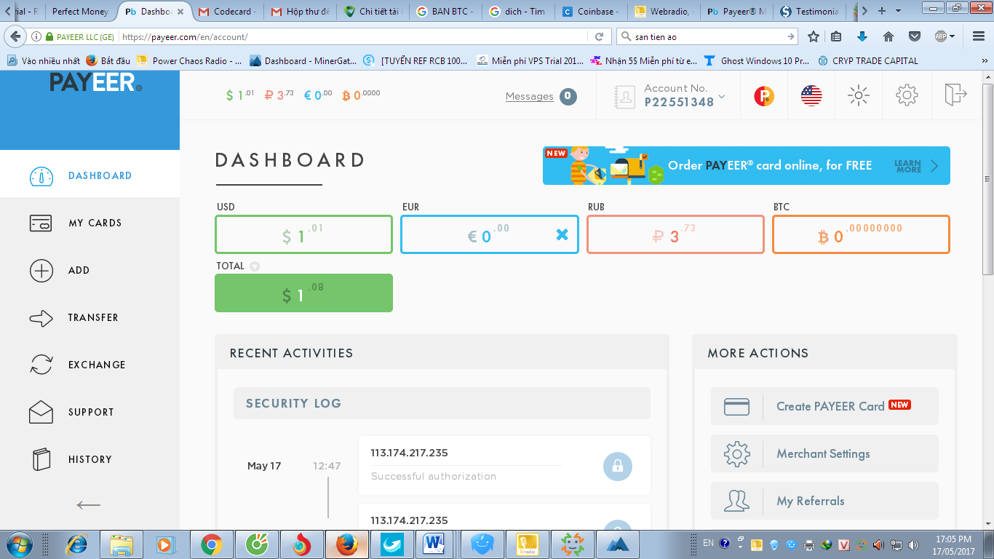Open Merchant Settings action
This screenshot has height=559, width=994.
pyautogui.click(x=824, y=453)
